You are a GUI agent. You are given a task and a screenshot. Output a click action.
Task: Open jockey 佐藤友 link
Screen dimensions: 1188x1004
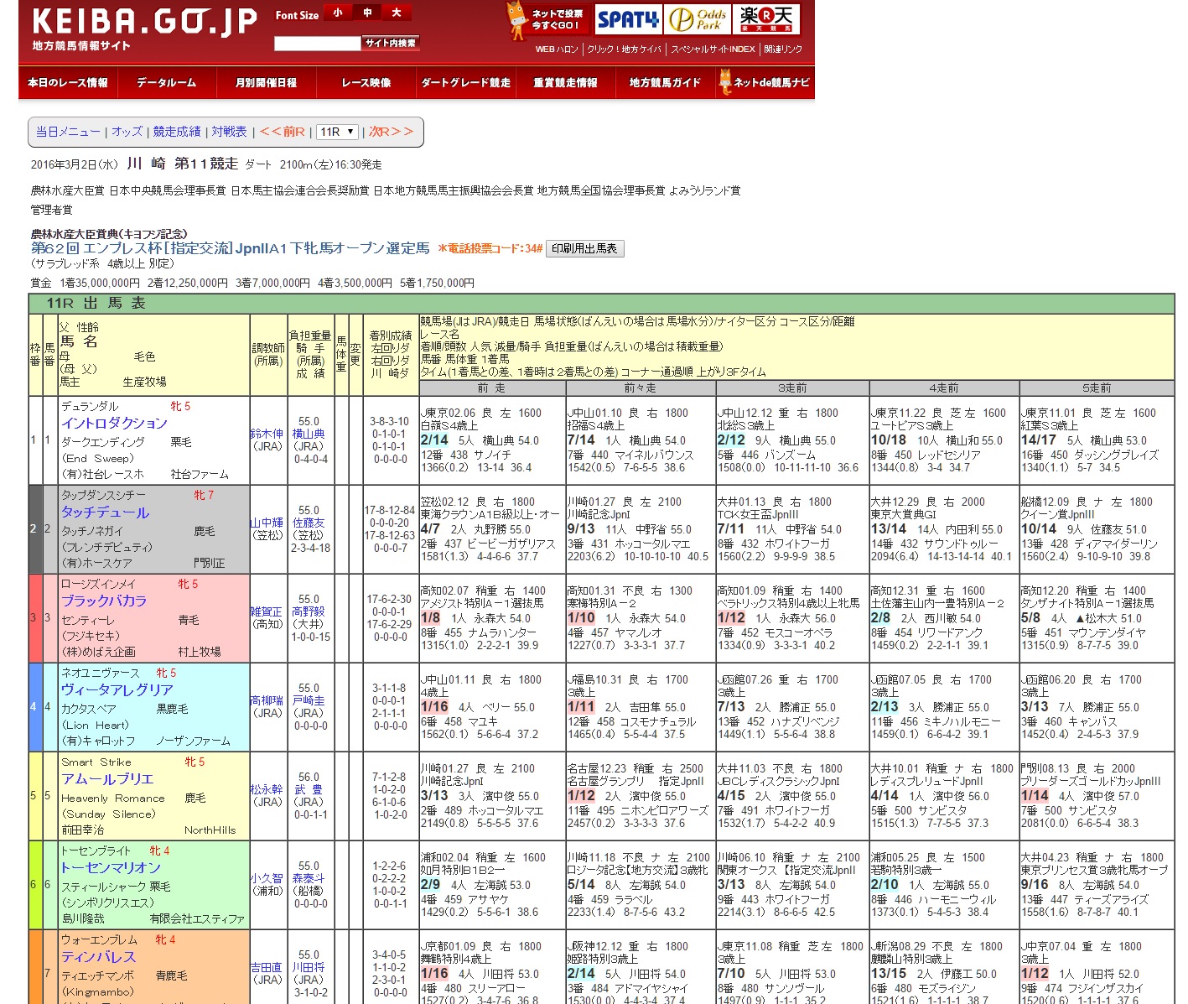(x=309, y=523)
